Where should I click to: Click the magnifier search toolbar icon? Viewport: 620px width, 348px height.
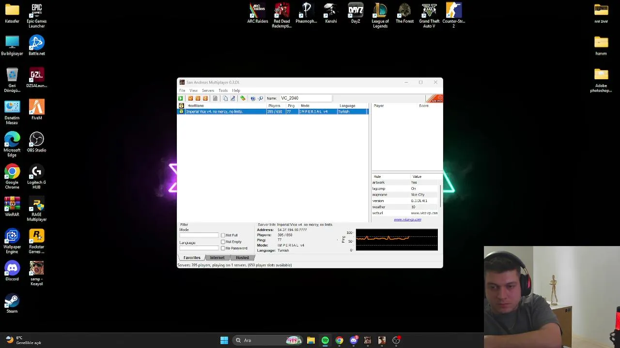(260, 98)
